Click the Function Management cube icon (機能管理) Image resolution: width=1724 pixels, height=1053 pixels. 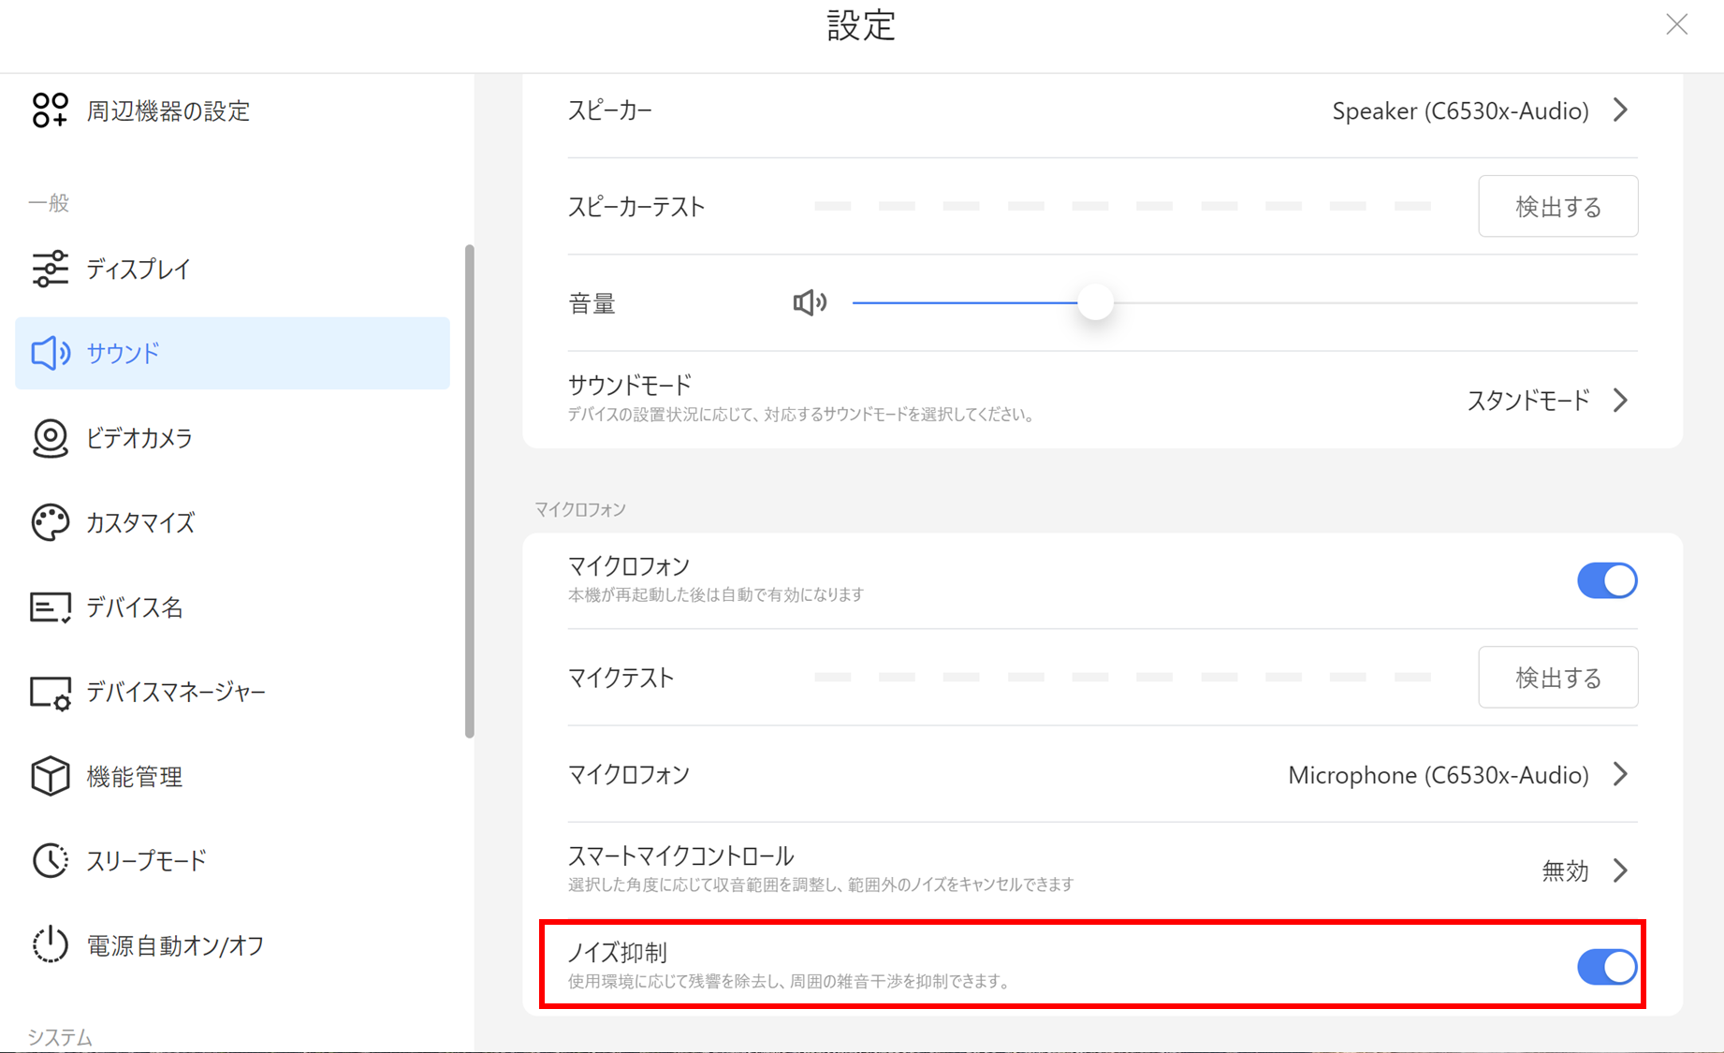click(50, 776)
